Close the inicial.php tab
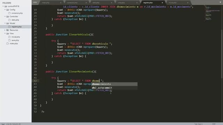The image size is (223, 125). tap(188, 3)
